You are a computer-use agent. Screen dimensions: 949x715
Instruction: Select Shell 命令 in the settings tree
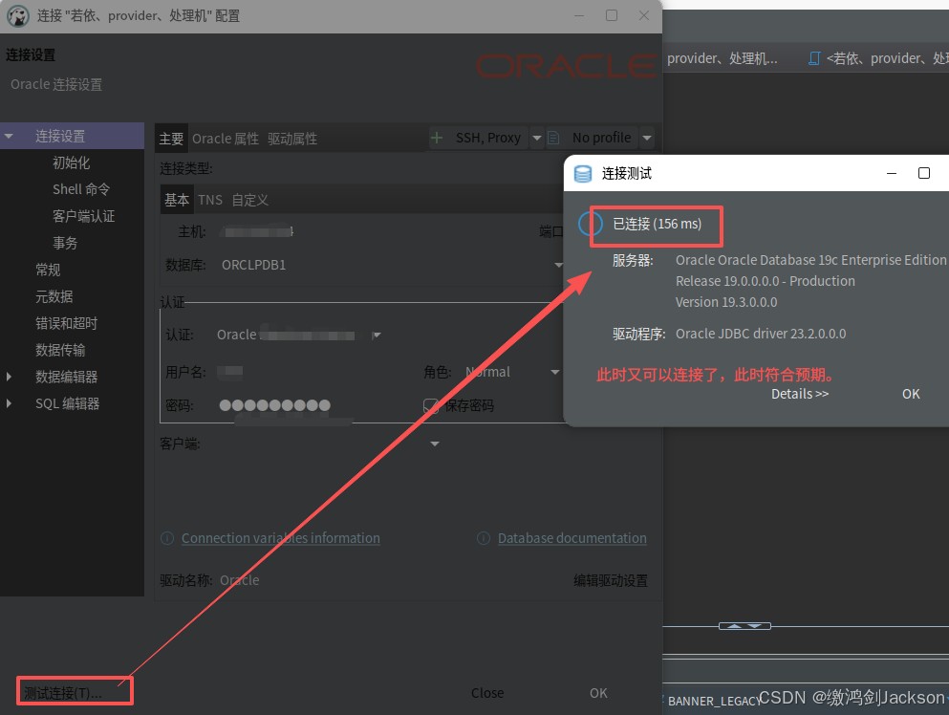pyautogui.click(x=80, y=189)
